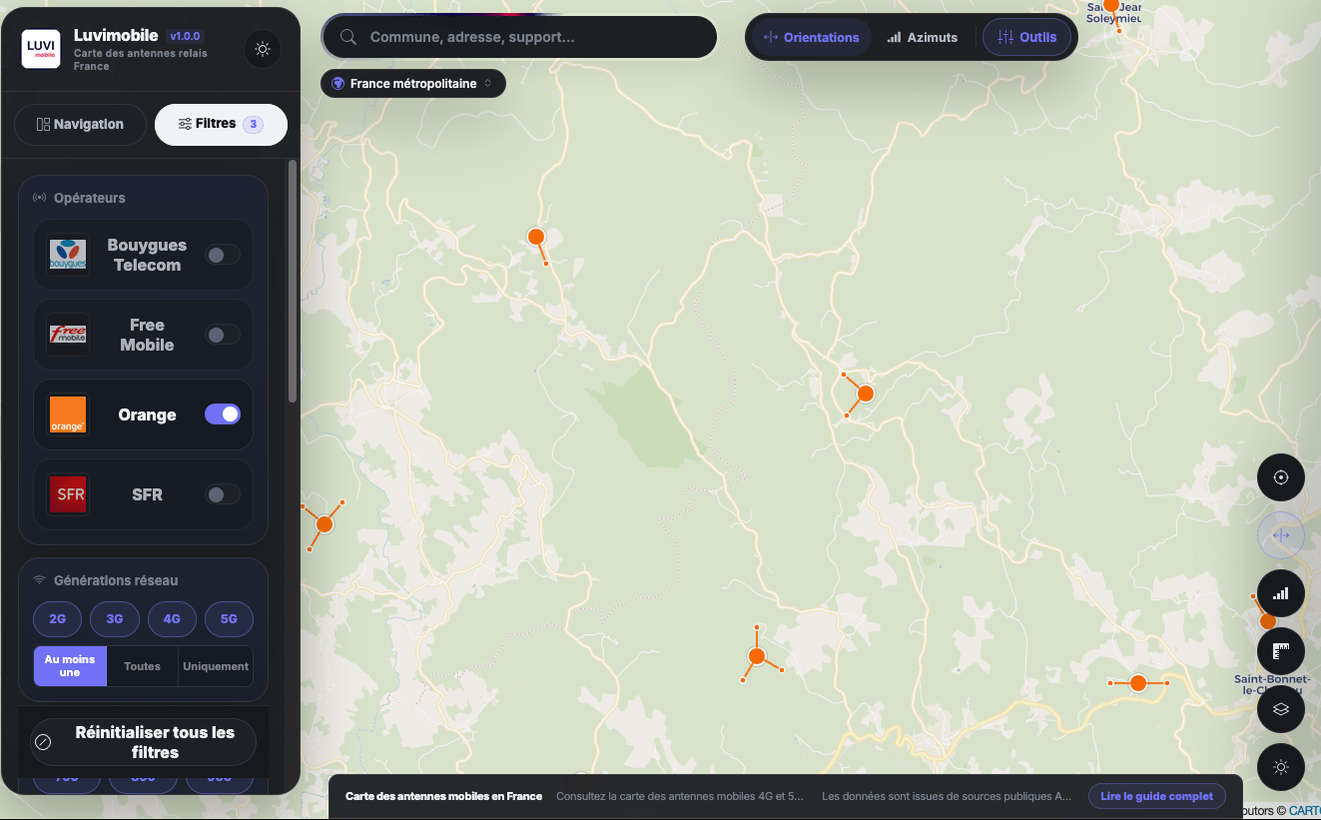1321x820 pixels.
Task: Click the Orange operator logo
Action: [x=68, y=414]
